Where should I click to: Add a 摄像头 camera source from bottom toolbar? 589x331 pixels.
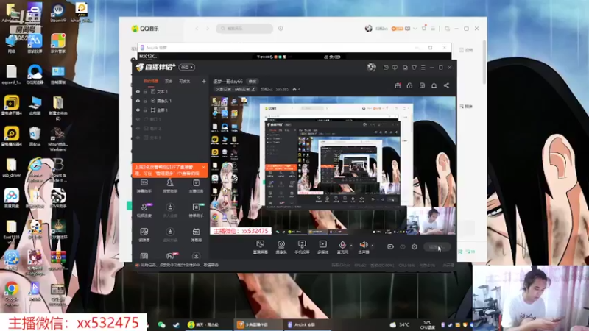point(281,247)
